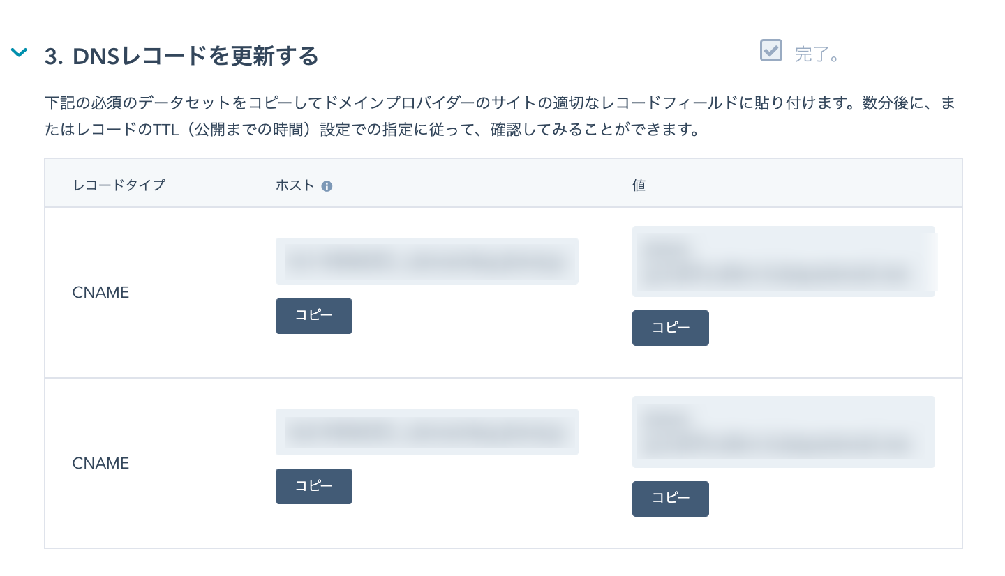
Task: Select the second CNAME value field
Action: pyautogui.click(x=784, y=432)
